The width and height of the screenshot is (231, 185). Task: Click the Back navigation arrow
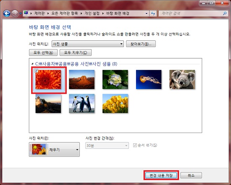[7, 14]
